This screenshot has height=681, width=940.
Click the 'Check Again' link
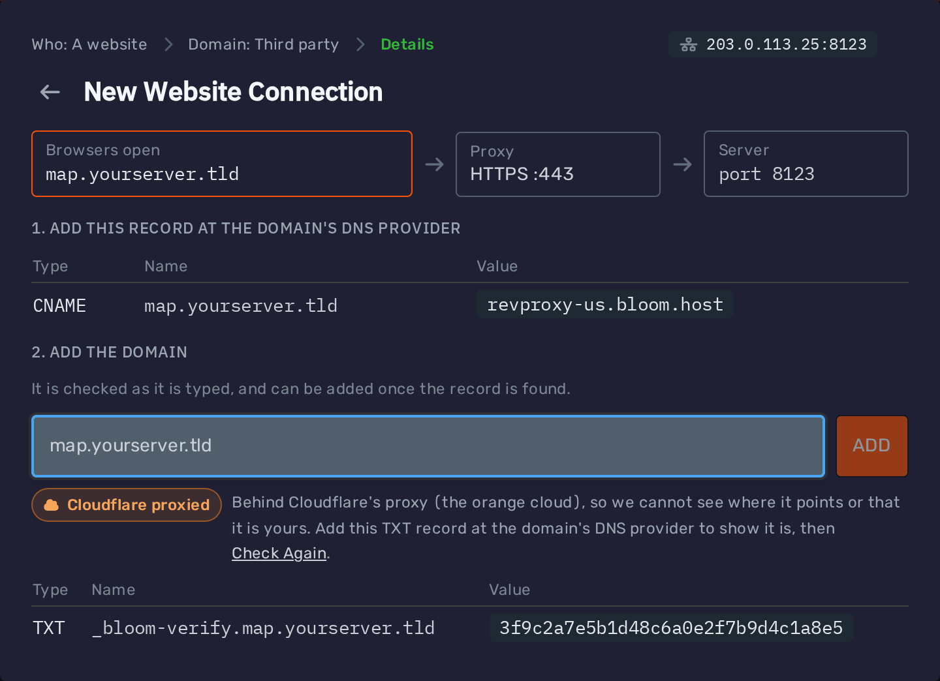pos(279,553)
